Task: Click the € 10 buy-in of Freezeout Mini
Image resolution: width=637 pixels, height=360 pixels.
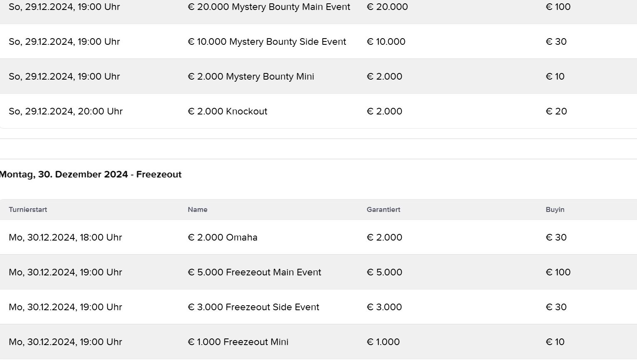Action: click(555, 342)
